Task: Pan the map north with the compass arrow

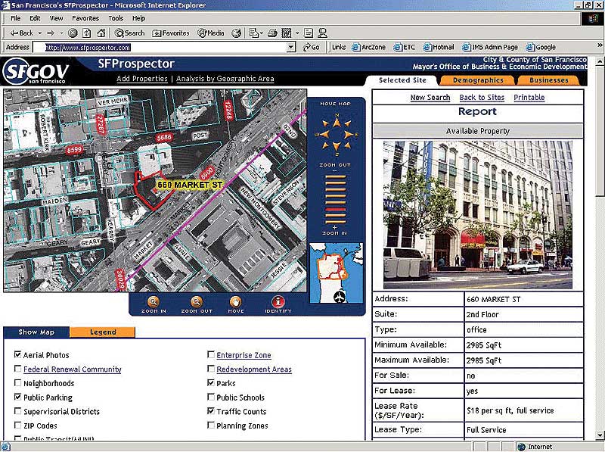Action: [x=337, y=122]
